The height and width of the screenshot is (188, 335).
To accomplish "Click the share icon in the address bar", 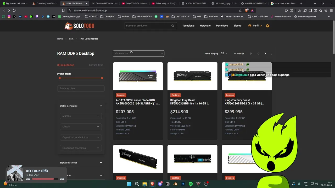I will pos(240,10).
